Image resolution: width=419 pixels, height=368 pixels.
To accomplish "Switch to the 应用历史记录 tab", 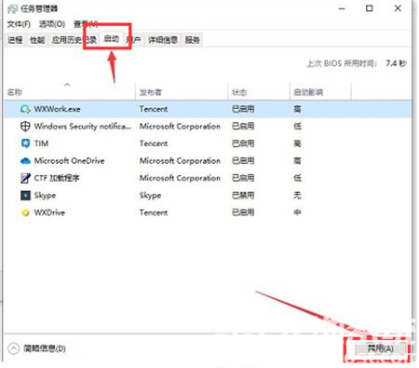I will [74, 40].
